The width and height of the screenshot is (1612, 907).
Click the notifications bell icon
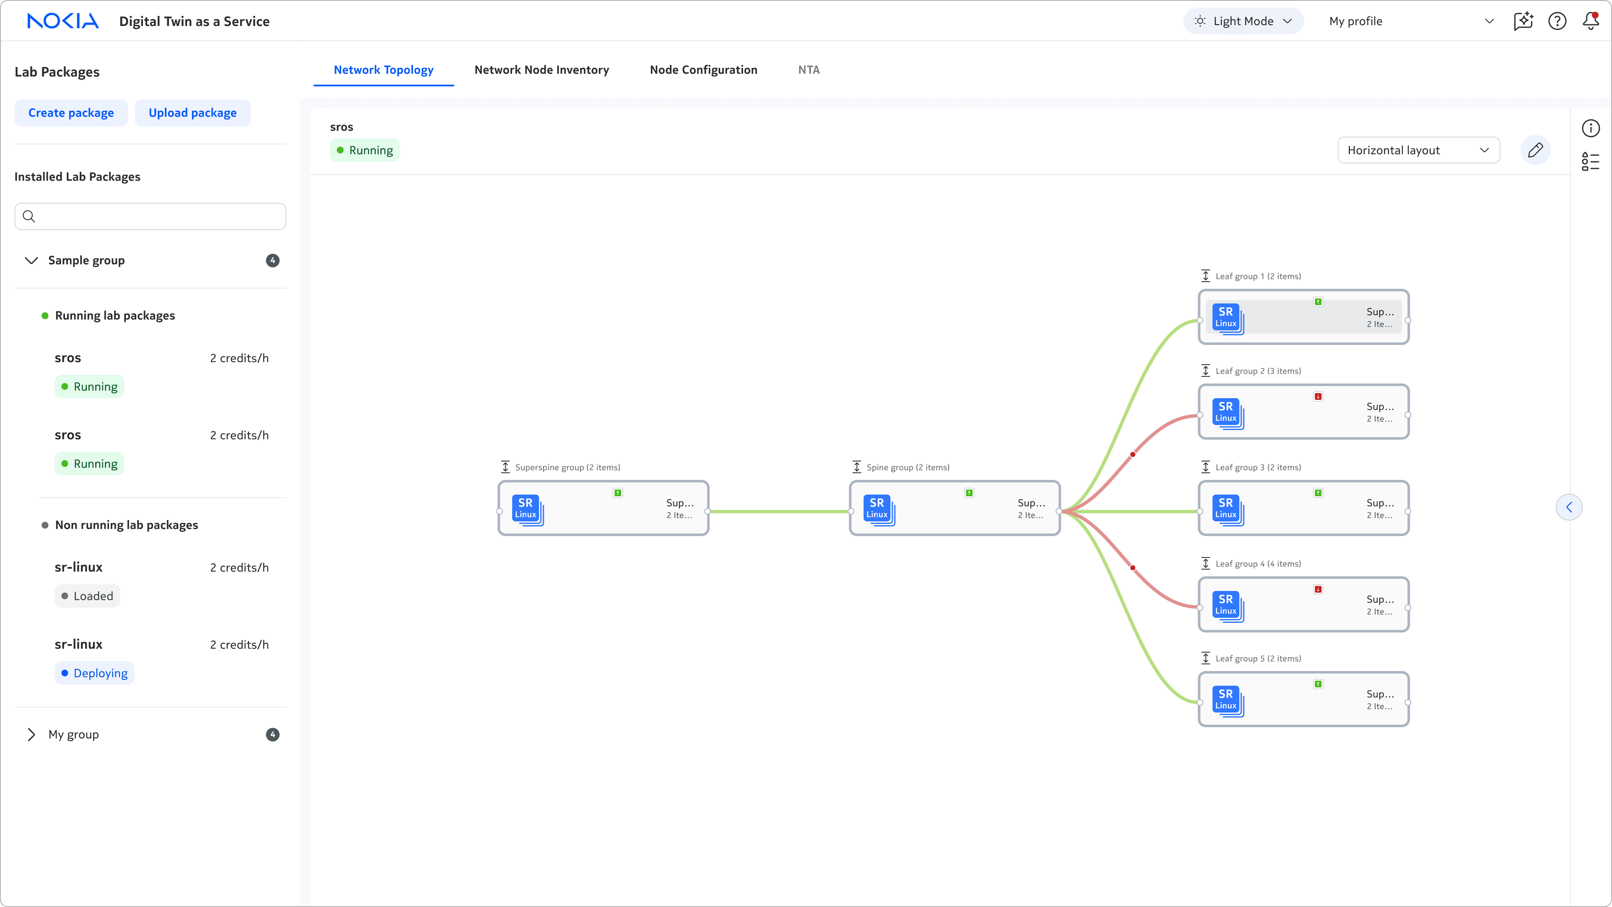tap(1590, 21)
